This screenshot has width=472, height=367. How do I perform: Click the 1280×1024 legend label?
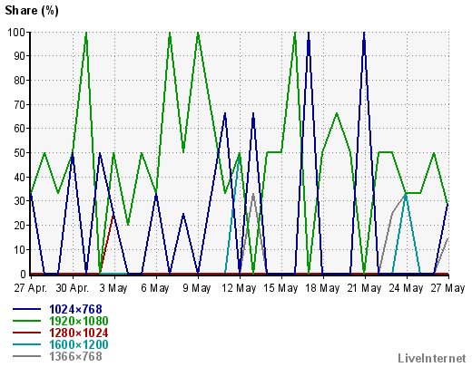[79, 333]
